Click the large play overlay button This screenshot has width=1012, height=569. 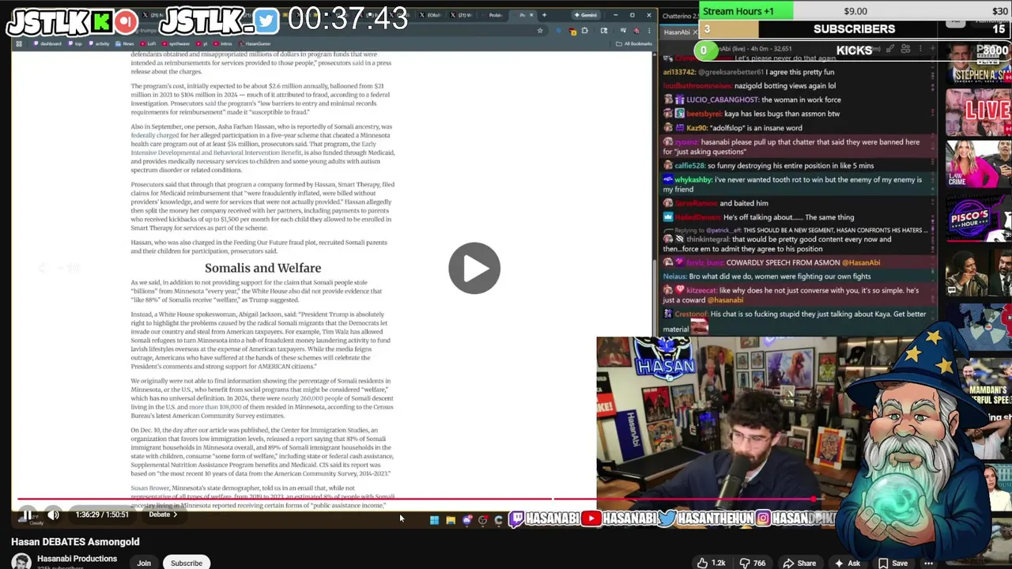[474, 268]
